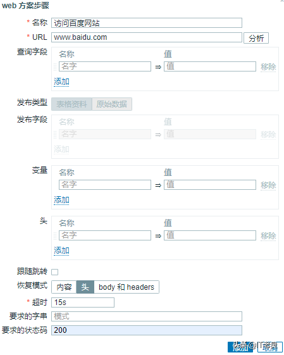Image resolution: width=284 pixels, height=355 pixels.
Task: Click the 超时 field showing 15s
Action: 83,302
